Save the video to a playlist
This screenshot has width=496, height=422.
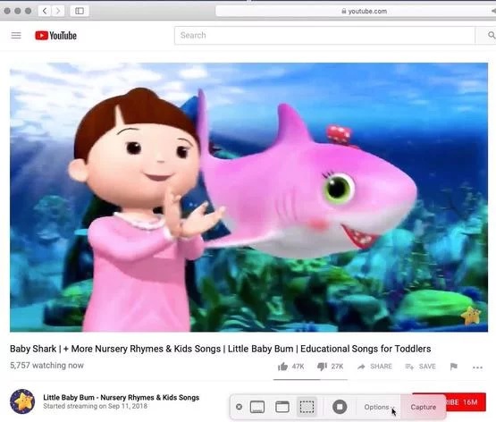tap(420, 367)
